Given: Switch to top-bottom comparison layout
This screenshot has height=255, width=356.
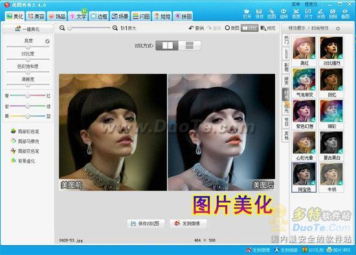Looking at the screenshot, I should pyautogui.click(x=190, y=46).
